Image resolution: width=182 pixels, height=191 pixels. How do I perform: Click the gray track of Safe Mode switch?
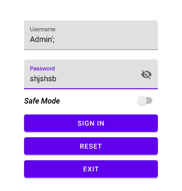point(150,101)
